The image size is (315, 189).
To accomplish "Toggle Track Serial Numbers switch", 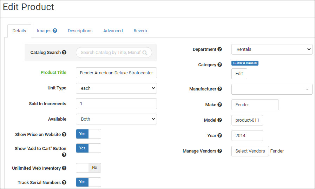I will 88,182.
